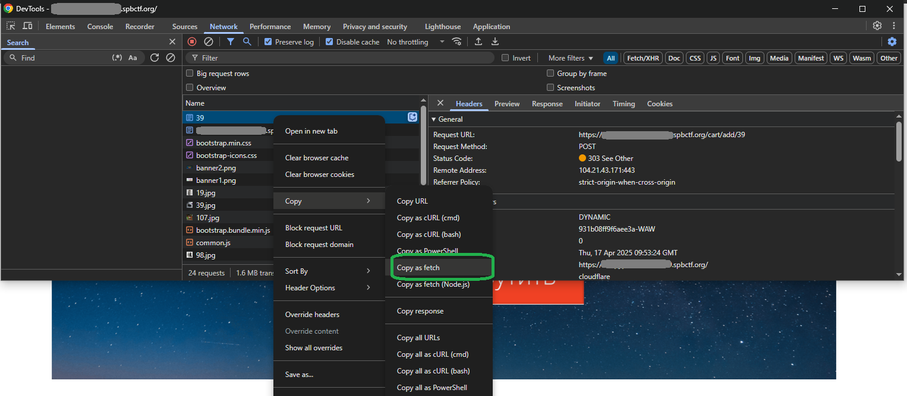Collapse the General headers section

(x=434, y=119)
